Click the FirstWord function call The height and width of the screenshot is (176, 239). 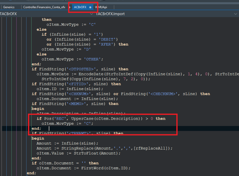[92, 168]
